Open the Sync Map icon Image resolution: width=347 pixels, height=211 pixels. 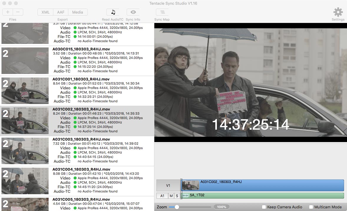click(x=162, y=12)
